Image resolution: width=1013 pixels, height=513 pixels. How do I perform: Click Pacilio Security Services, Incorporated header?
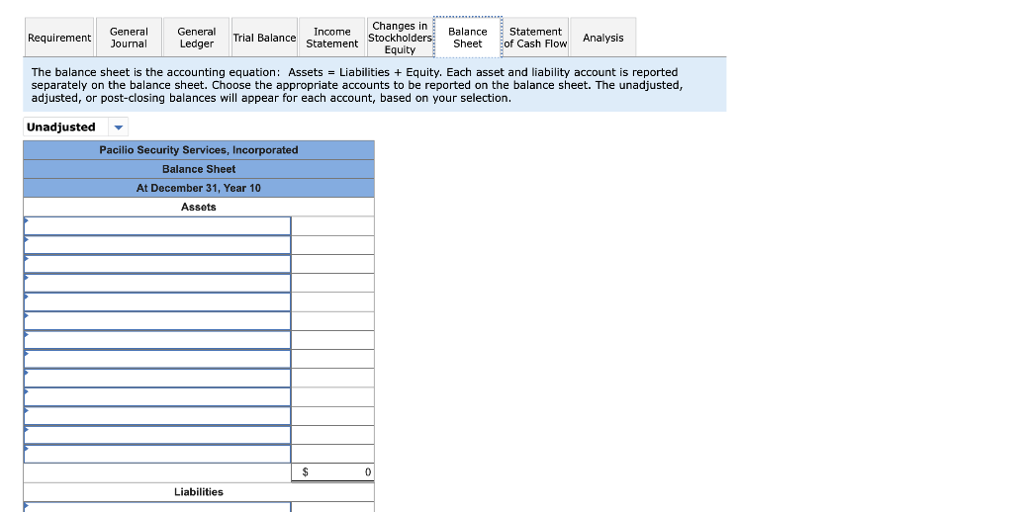[198, 150]
